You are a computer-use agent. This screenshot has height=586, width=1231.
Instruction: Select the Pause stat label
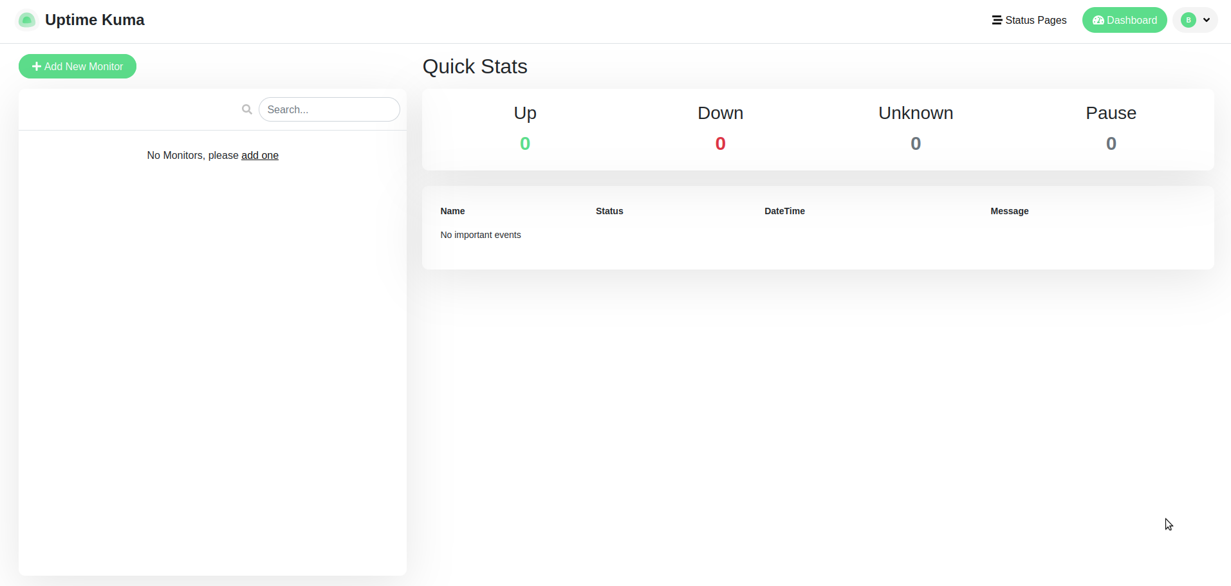coord(1111,113)
